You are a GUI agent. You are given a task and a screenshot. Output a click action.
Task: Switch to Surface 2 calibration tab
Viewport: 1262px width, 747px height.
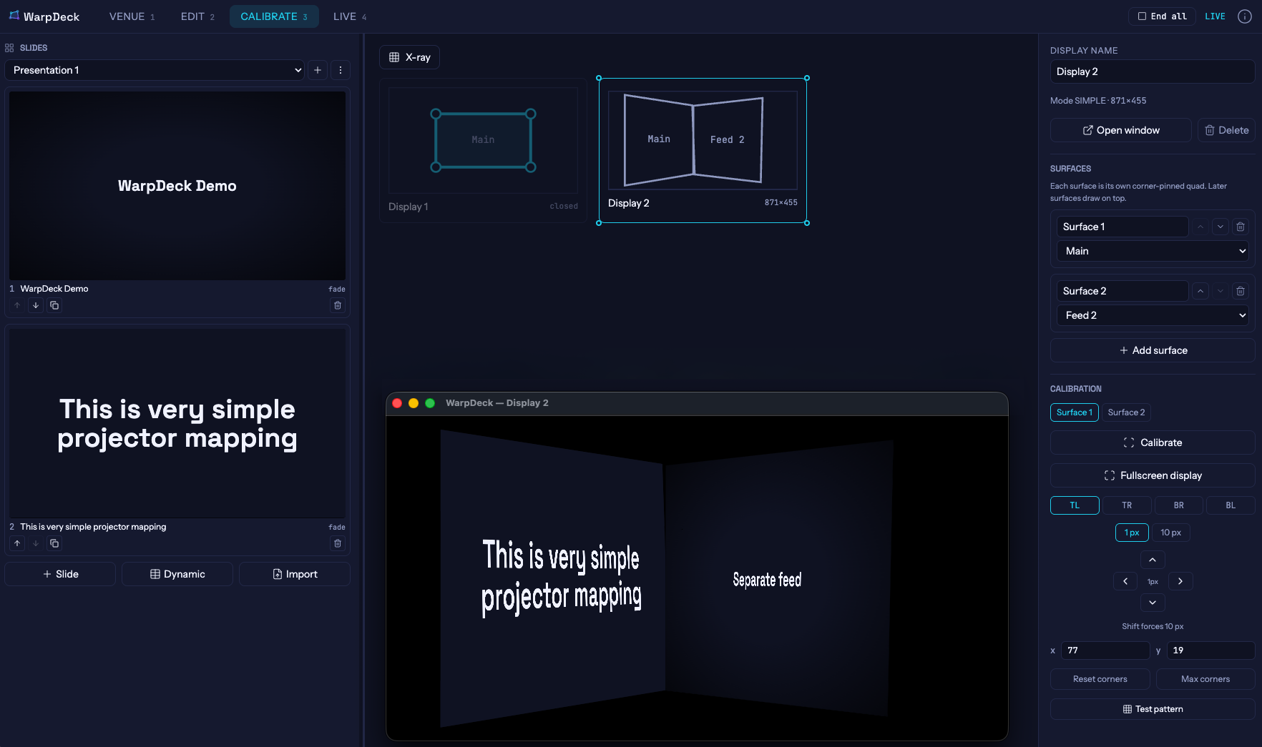click(1126, 412)
